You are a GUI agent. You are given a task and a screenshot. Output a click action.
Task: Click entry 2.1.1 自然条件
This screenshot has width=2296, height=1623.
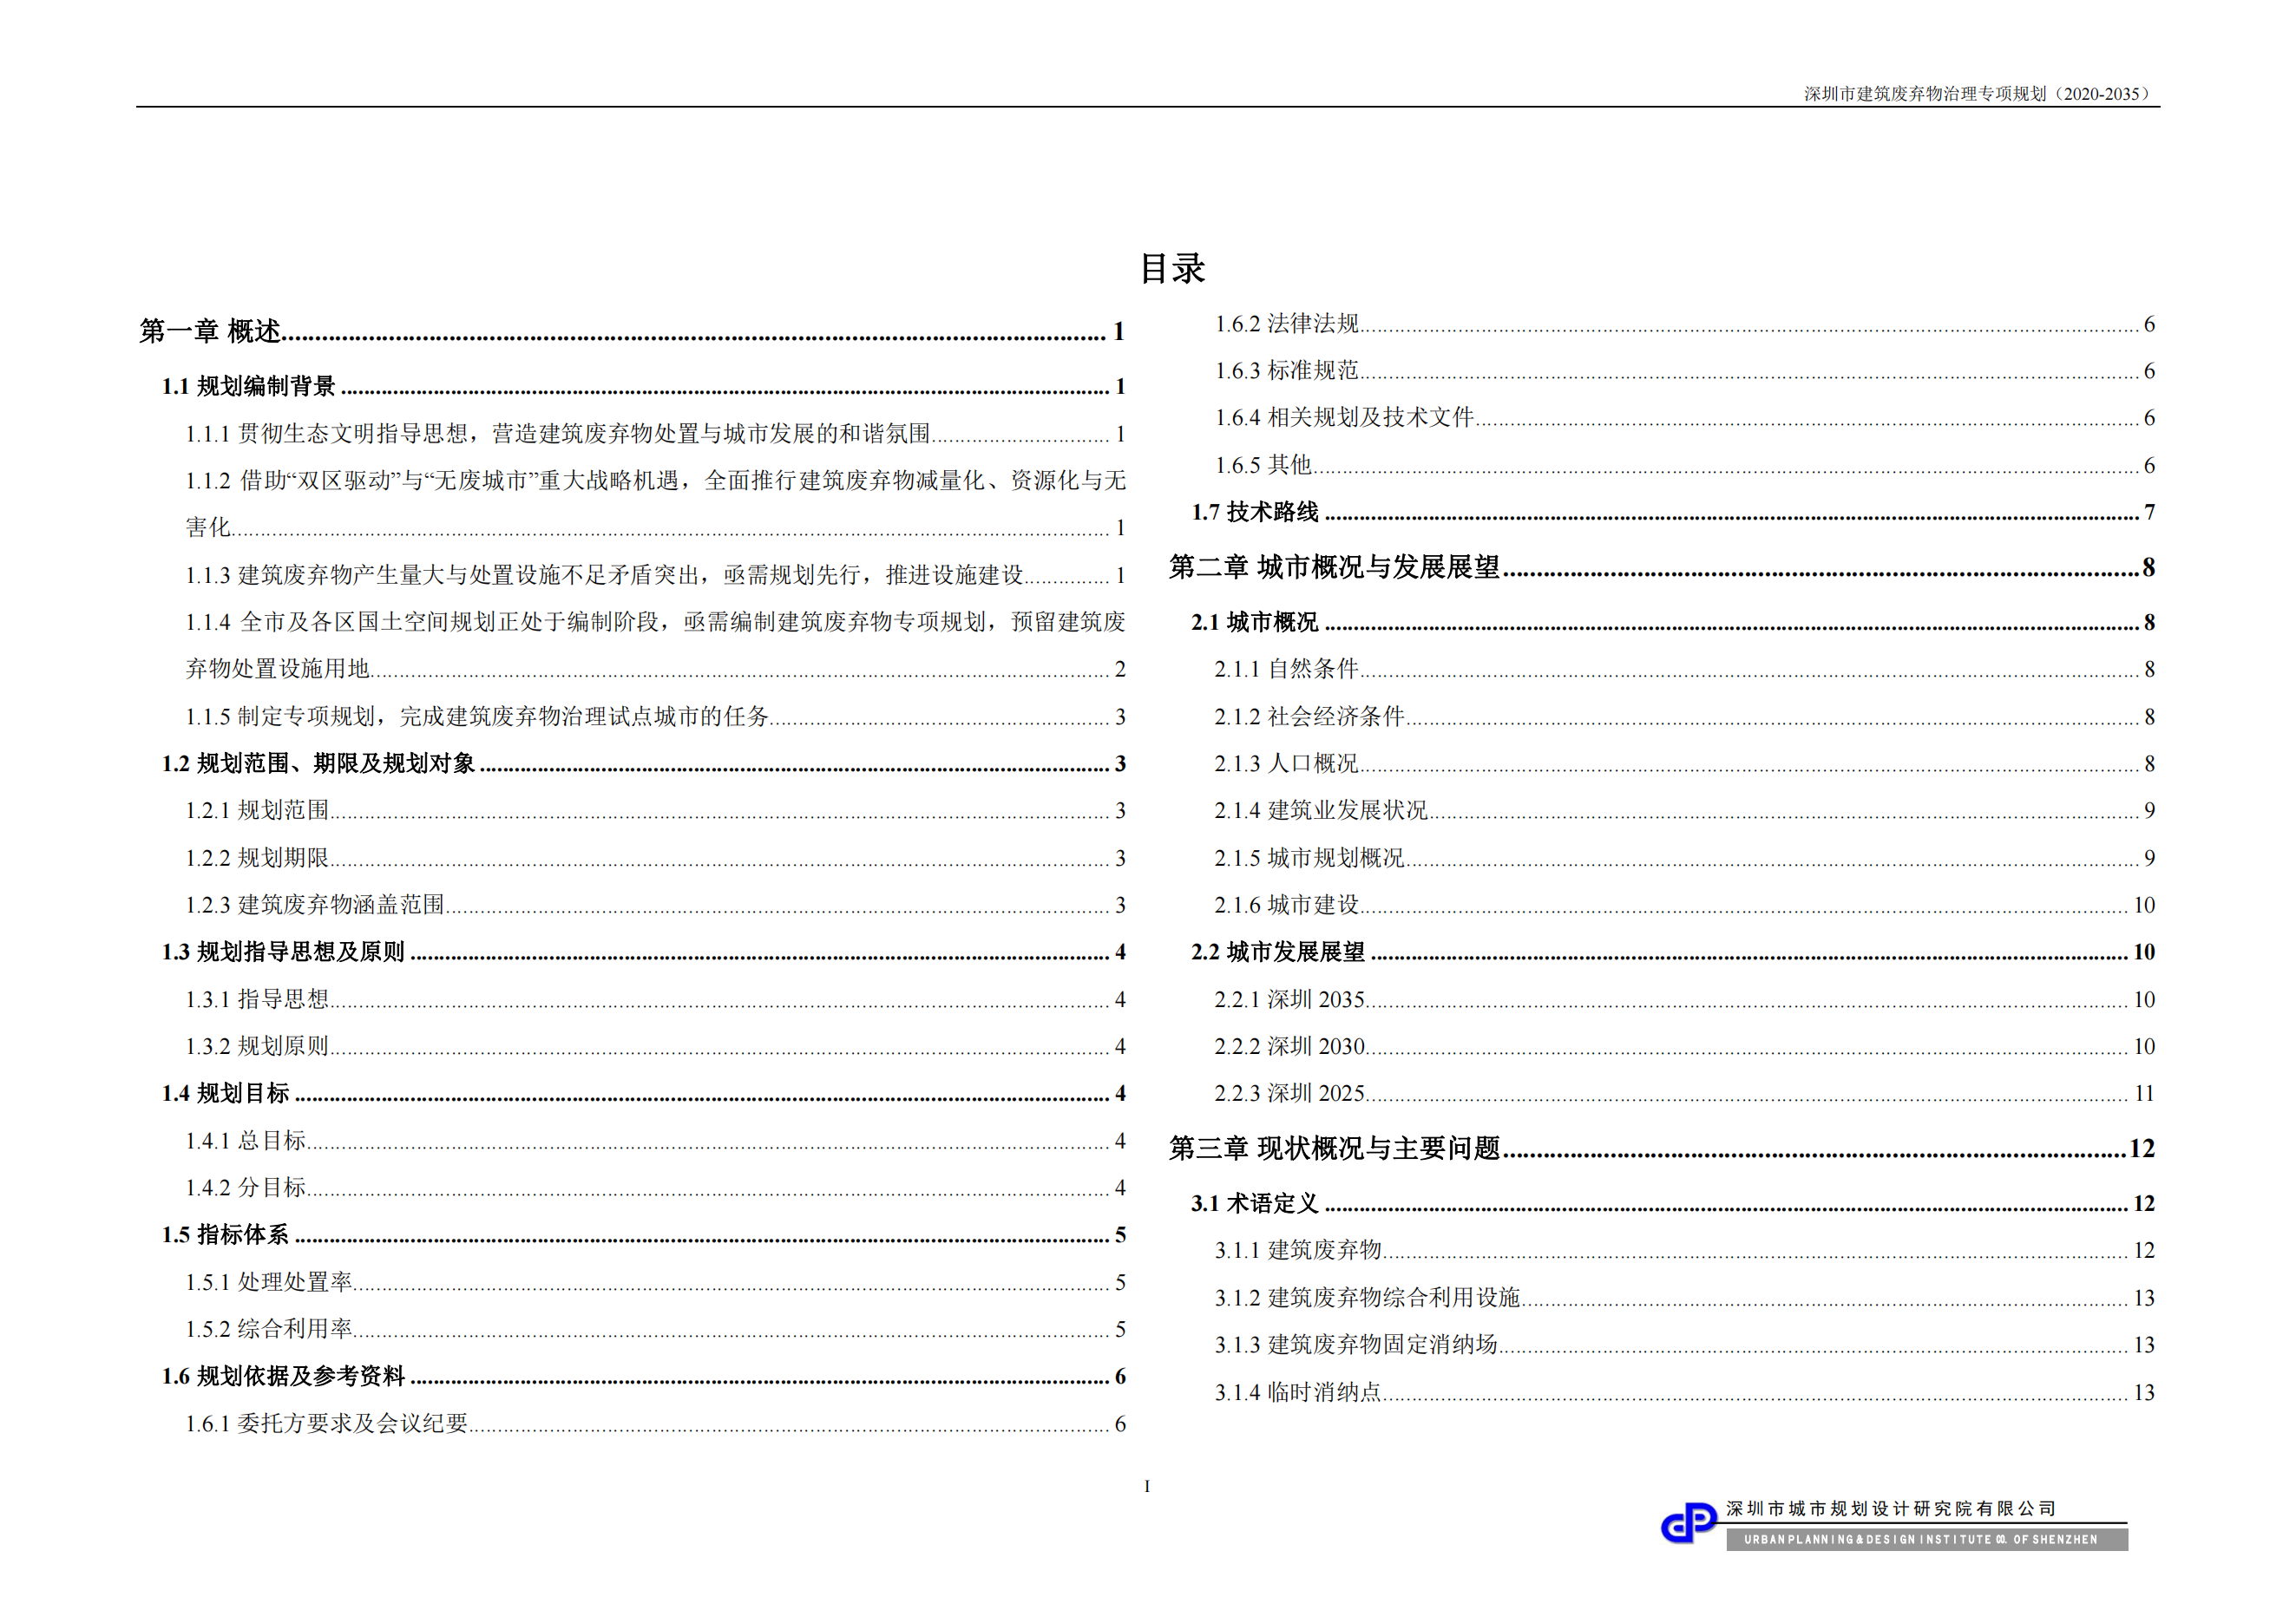pyautogui.click(x=1684, y=669)
